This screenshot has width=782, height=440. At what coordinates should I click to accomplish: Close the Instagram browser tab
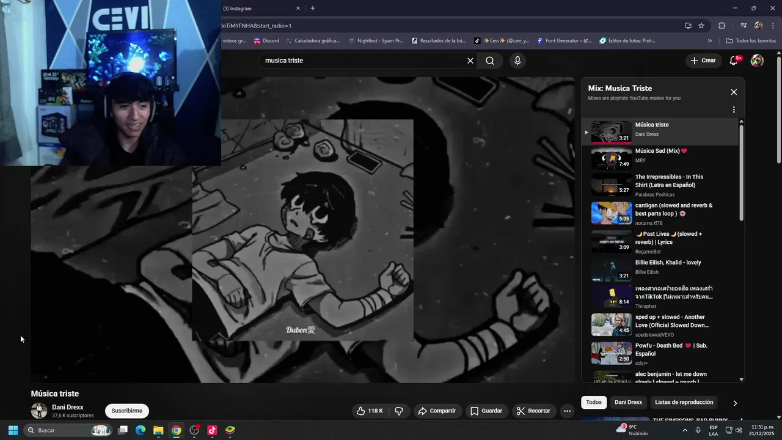298,9
